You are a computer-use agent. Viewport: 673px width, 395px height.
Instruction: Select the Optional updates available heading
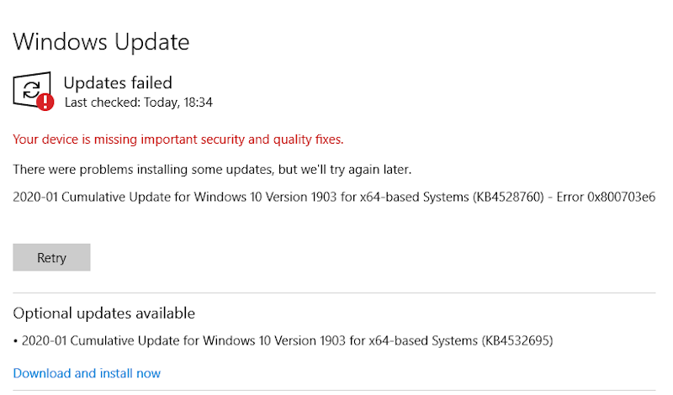point(104,313)
